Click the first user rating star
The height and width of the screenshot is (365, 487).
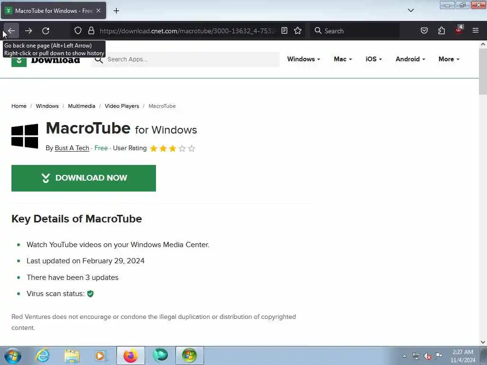pyautogui.click(x=154, y=148)
